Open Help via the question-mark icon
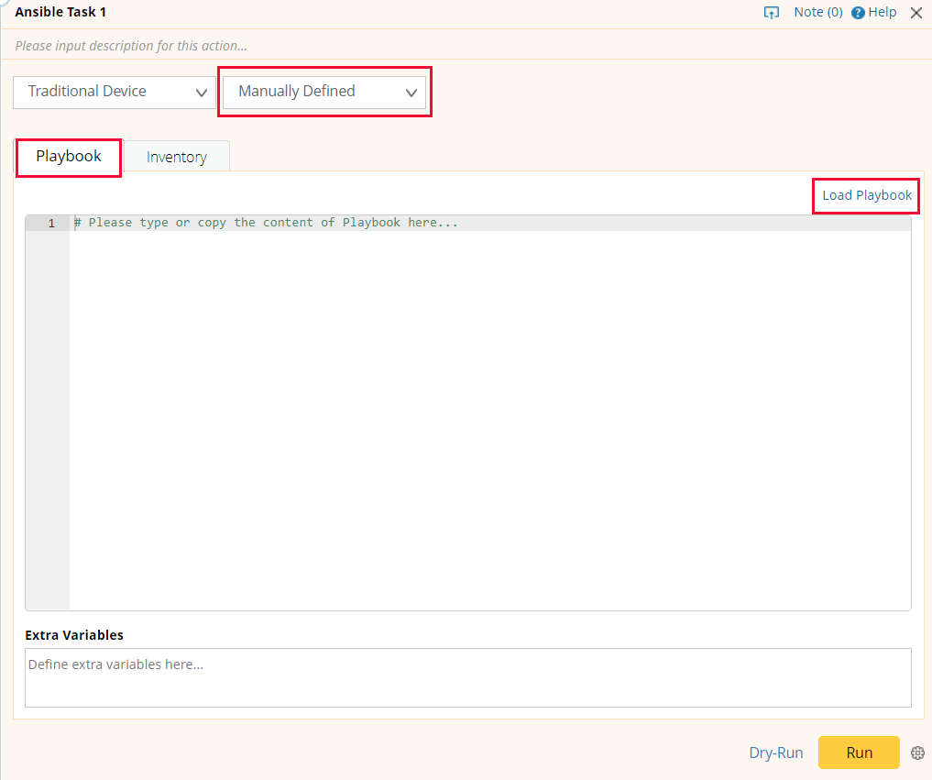The image size is (932, 780). pos(856,12)
